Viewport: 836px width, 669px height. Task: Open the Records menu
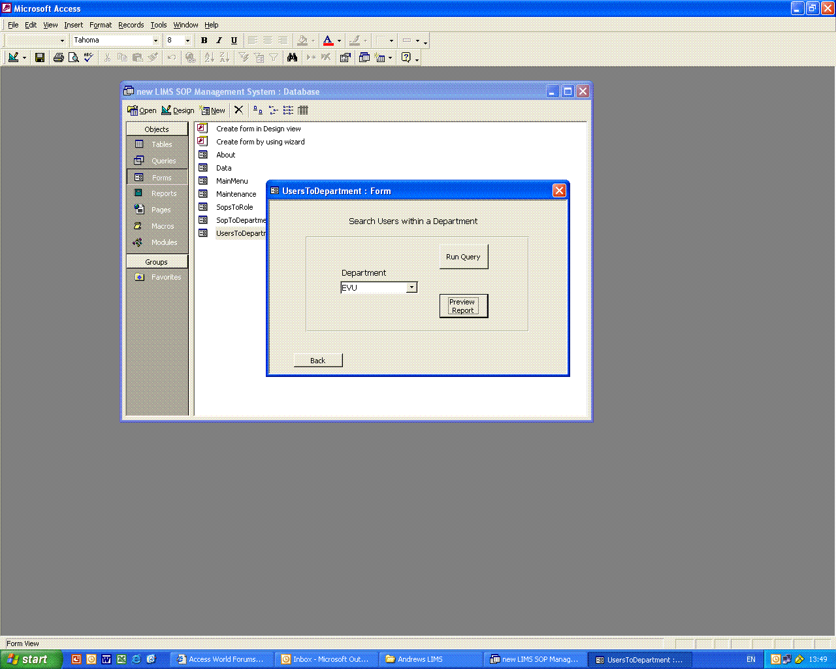pyautogui.click(x=131, y=25)
